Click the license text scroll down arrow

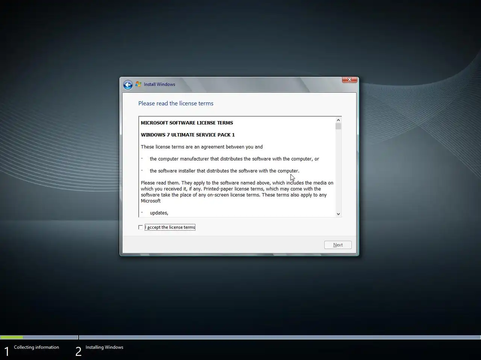338,214
